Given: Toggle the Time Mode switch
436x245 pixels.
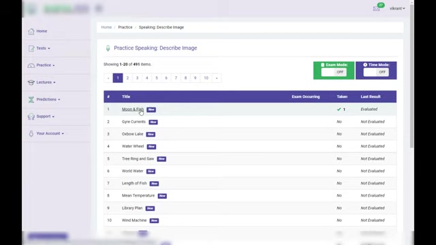Looking at the screenshot, I should (376, 72).
